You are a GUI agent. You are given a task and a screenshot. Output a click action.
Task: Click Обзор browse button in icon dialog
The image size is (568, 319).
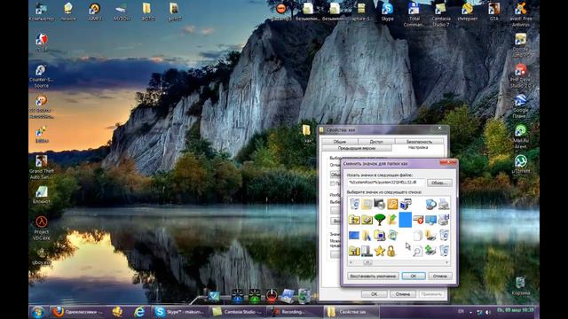coord(439,183)
